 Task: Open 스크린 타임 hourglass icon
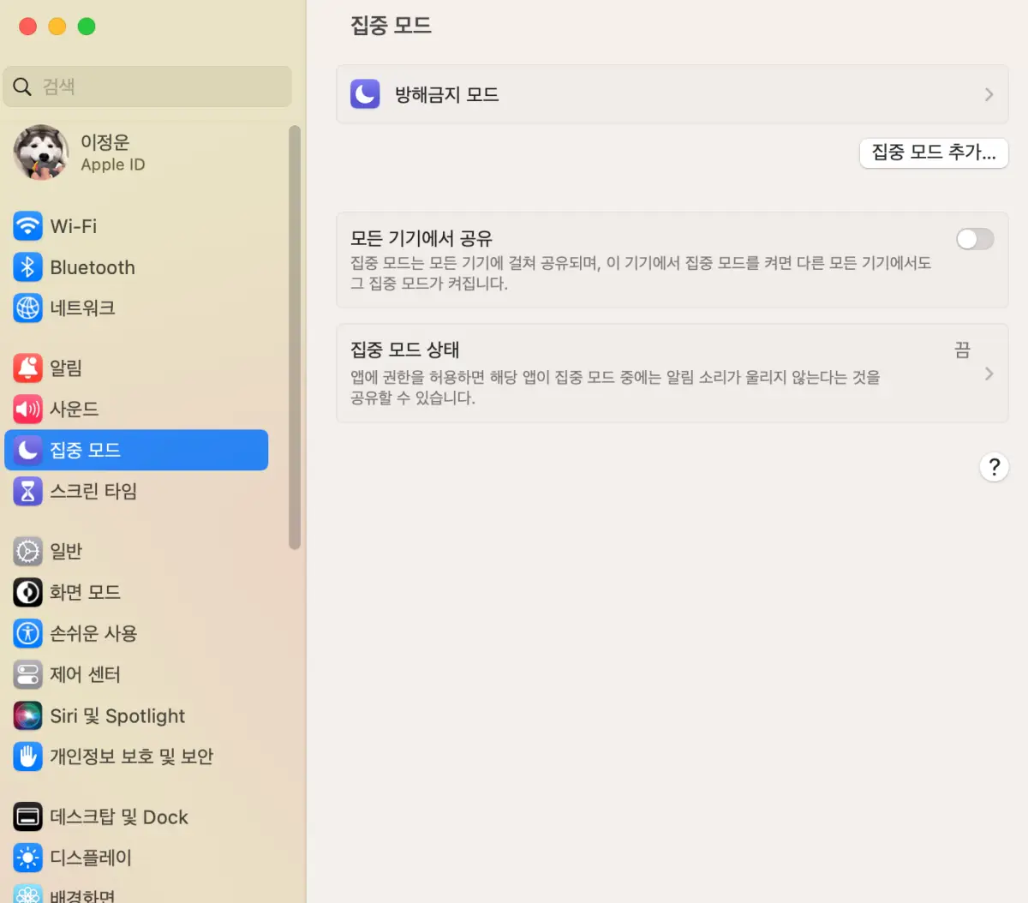point(27,491)
